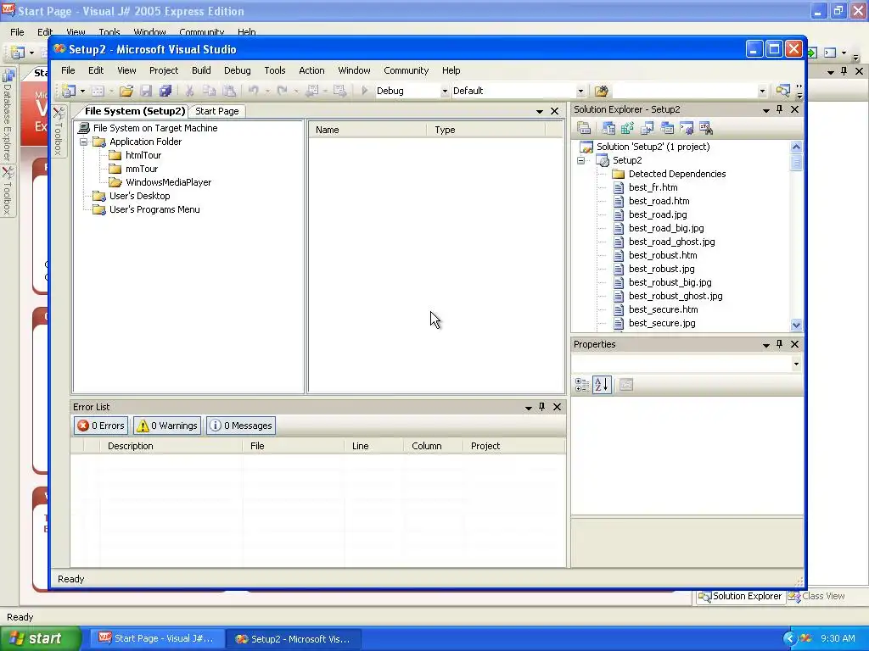
Task: Click the Navigate Forward toolbar icon
Action: [339, 91]
